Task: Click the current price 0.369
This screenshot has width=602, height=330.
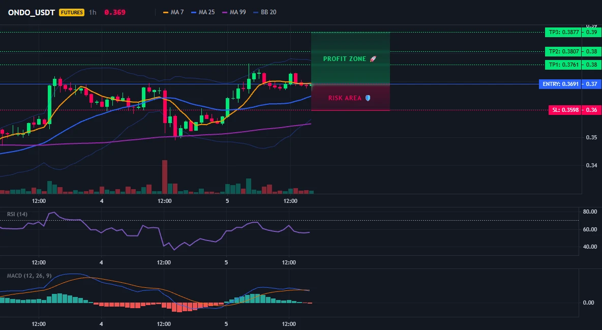Action: [115, 12]
